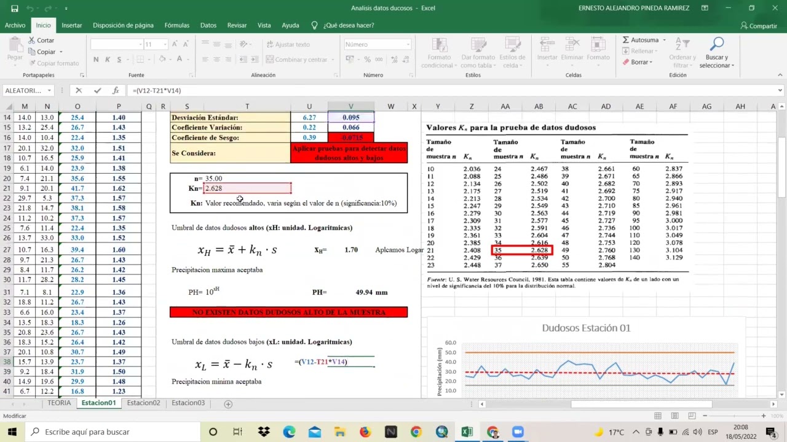Click the Borrar eraser button
The image size is (787, 442).
(636, 62)
